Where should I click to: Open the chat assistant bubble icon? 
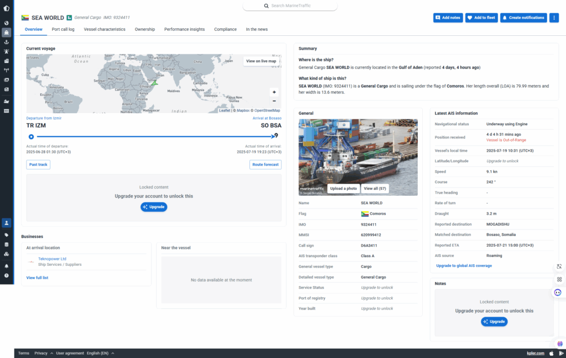558,292
